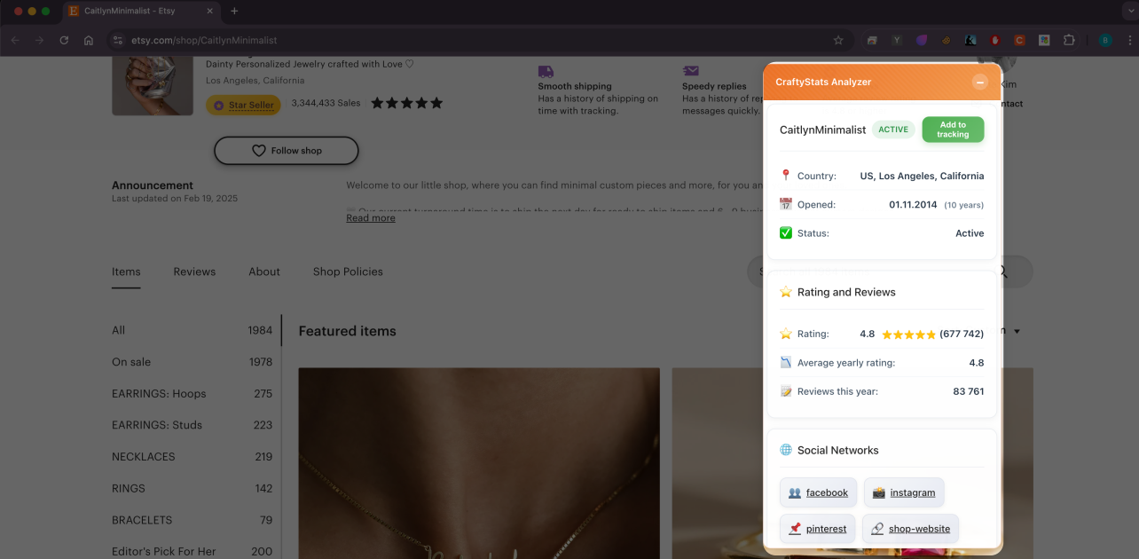Open the sort dropdown arrow
The image size is (1139, 559).
tap(1017, 331)
